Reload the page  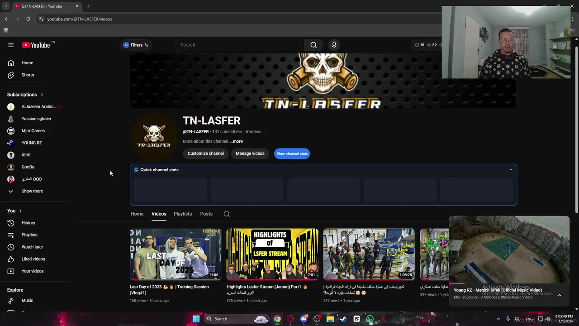tap(28, 19)
